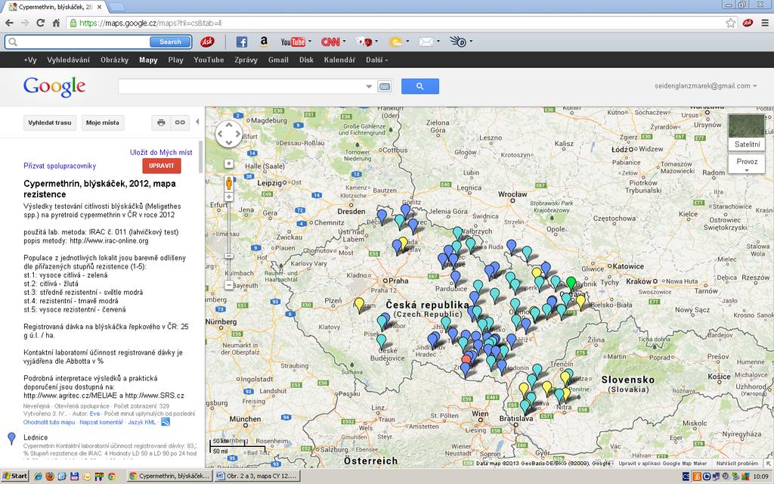Open the Facebook toolbar shortcut

[241, 42]
